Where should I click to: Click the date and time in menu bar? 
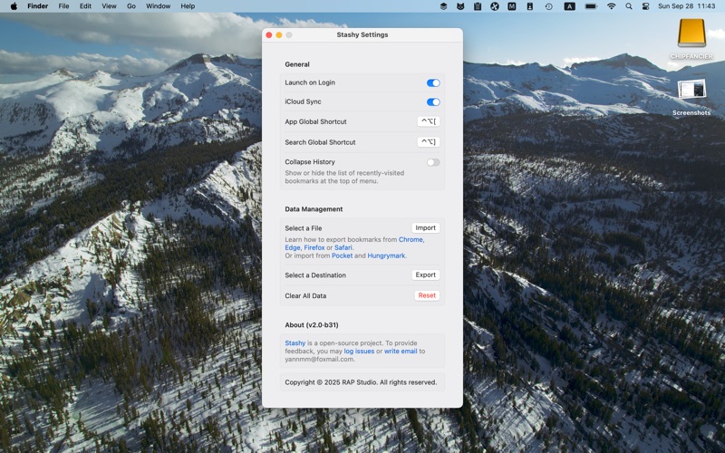pyautogui.click(x=687, y=6)
